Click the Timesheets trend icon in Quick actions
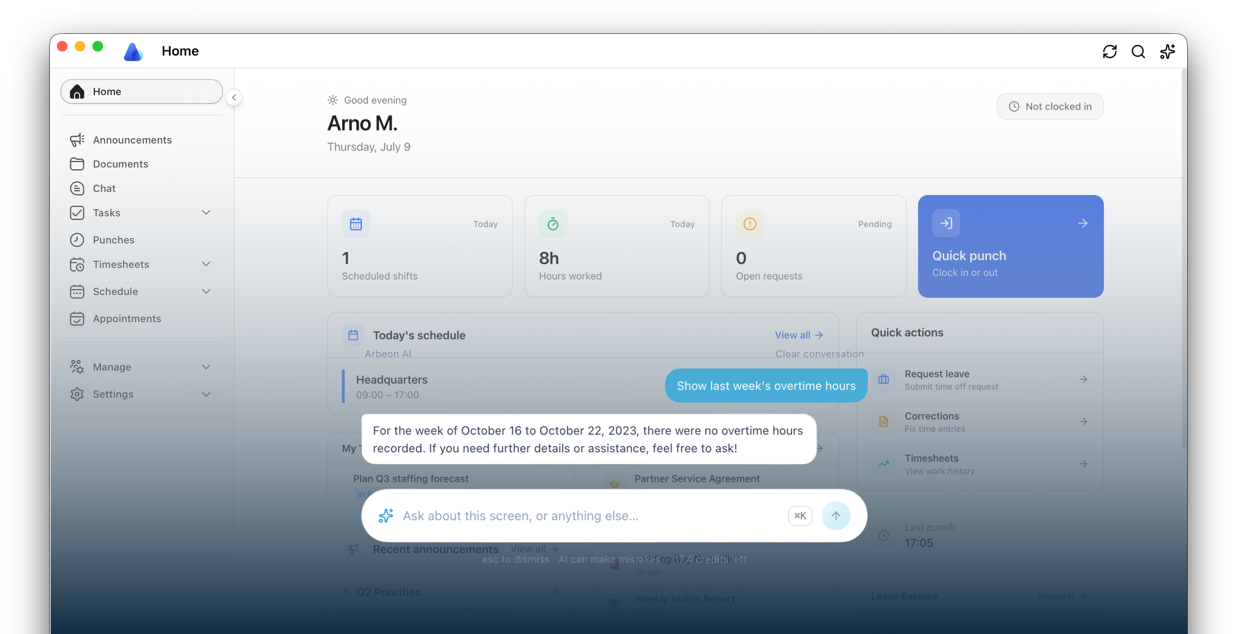 click(883, 464)
